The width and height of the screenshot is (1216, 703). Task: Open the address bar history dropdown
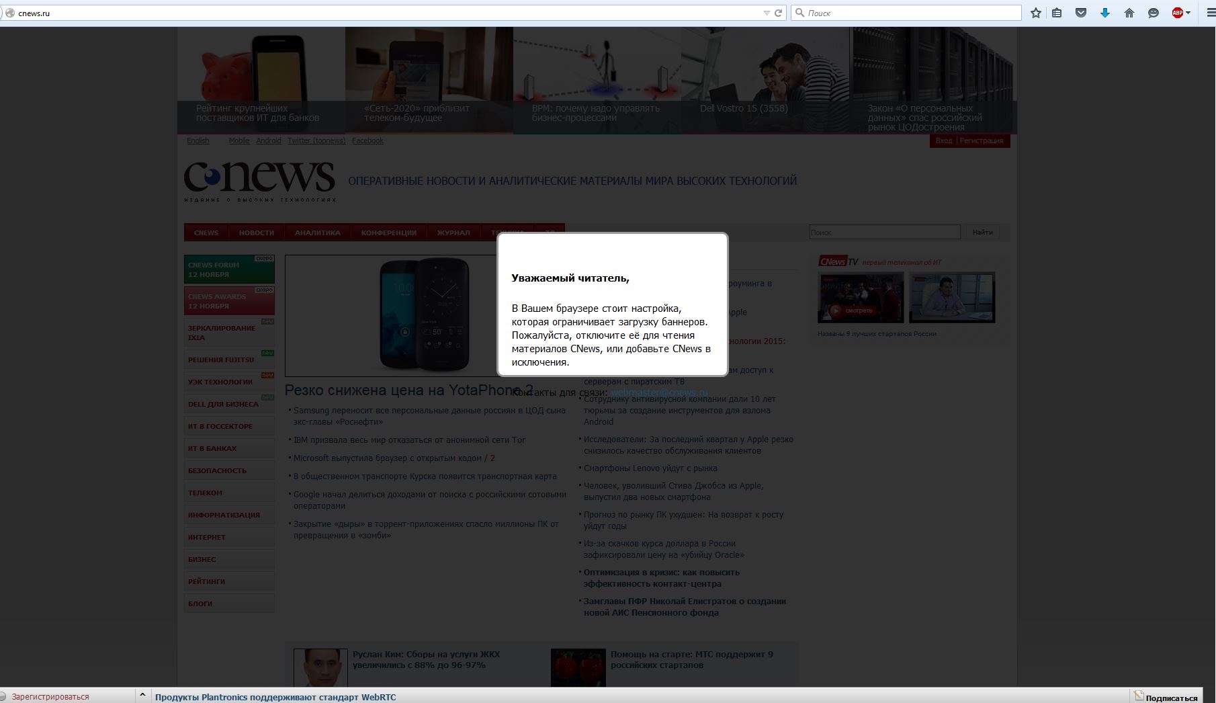click(767, 13)
